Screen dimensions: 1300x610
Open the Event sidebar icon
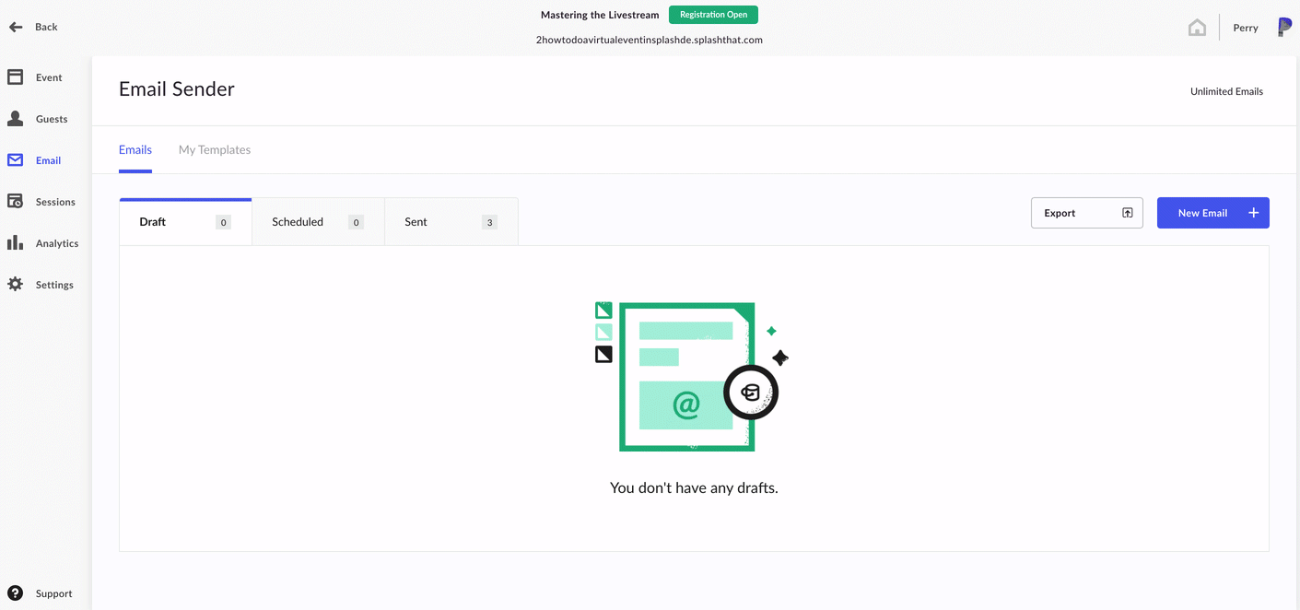click(x=16, y=77)
